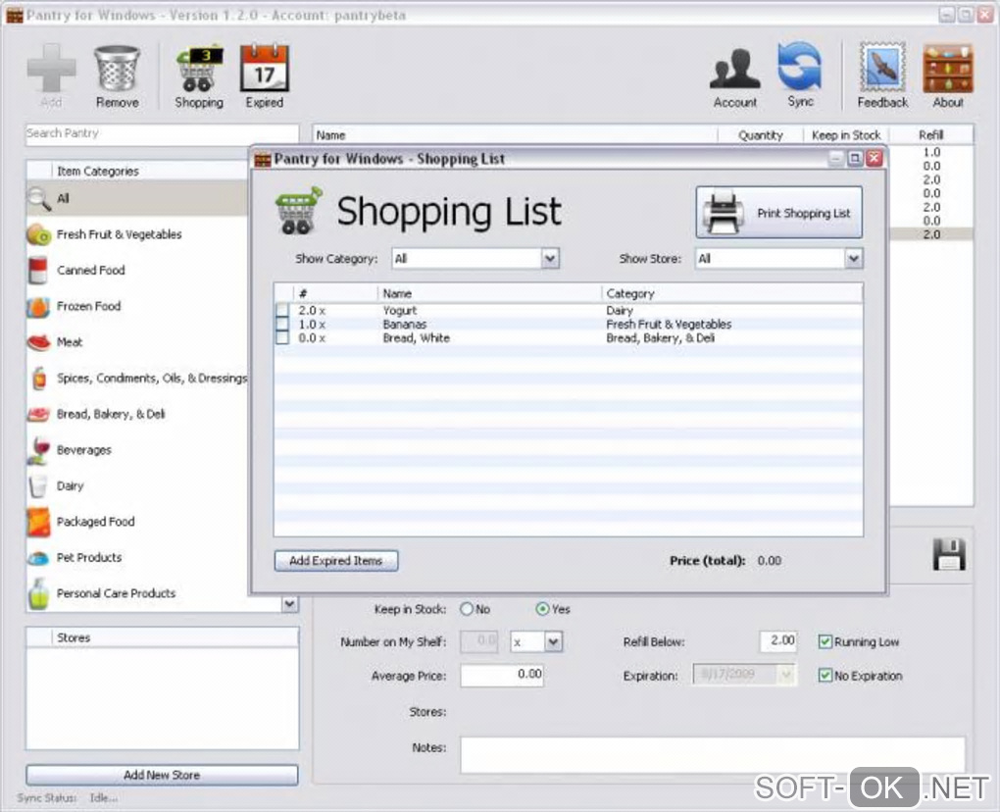Open the About shelf icon
This screenshot has height=812, width=1000.
point(948,69)
